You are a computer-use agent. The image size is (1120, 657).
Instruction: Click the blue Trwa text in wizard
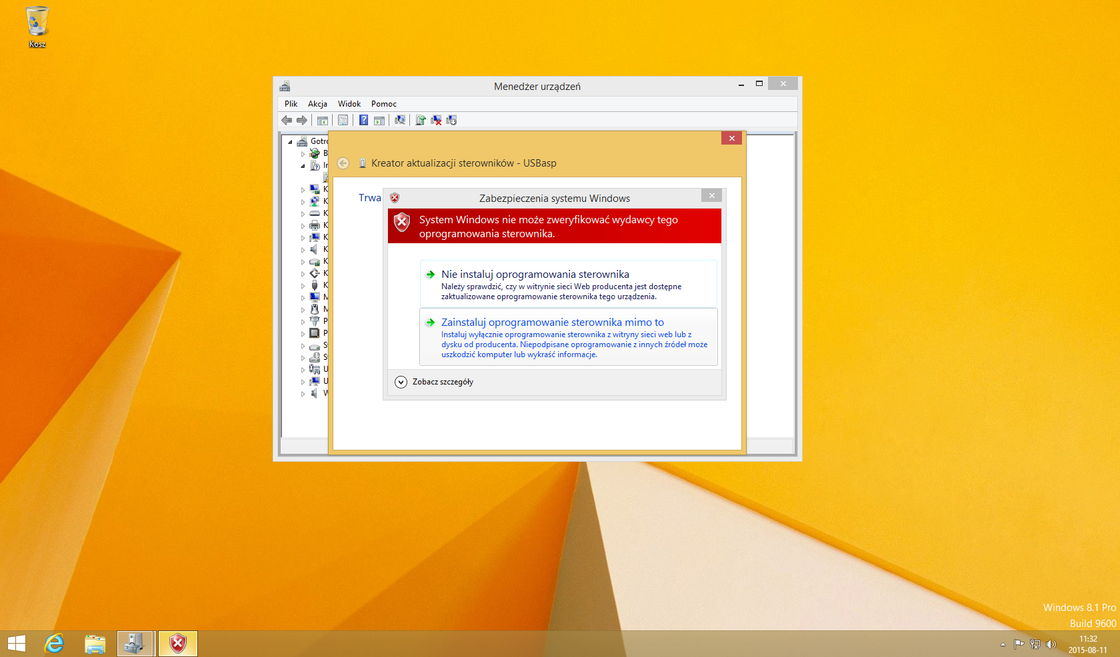[x=370, y=198]
